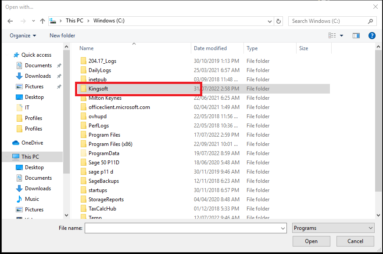Click the navigation pane scroll down arrow

[66, 215]
